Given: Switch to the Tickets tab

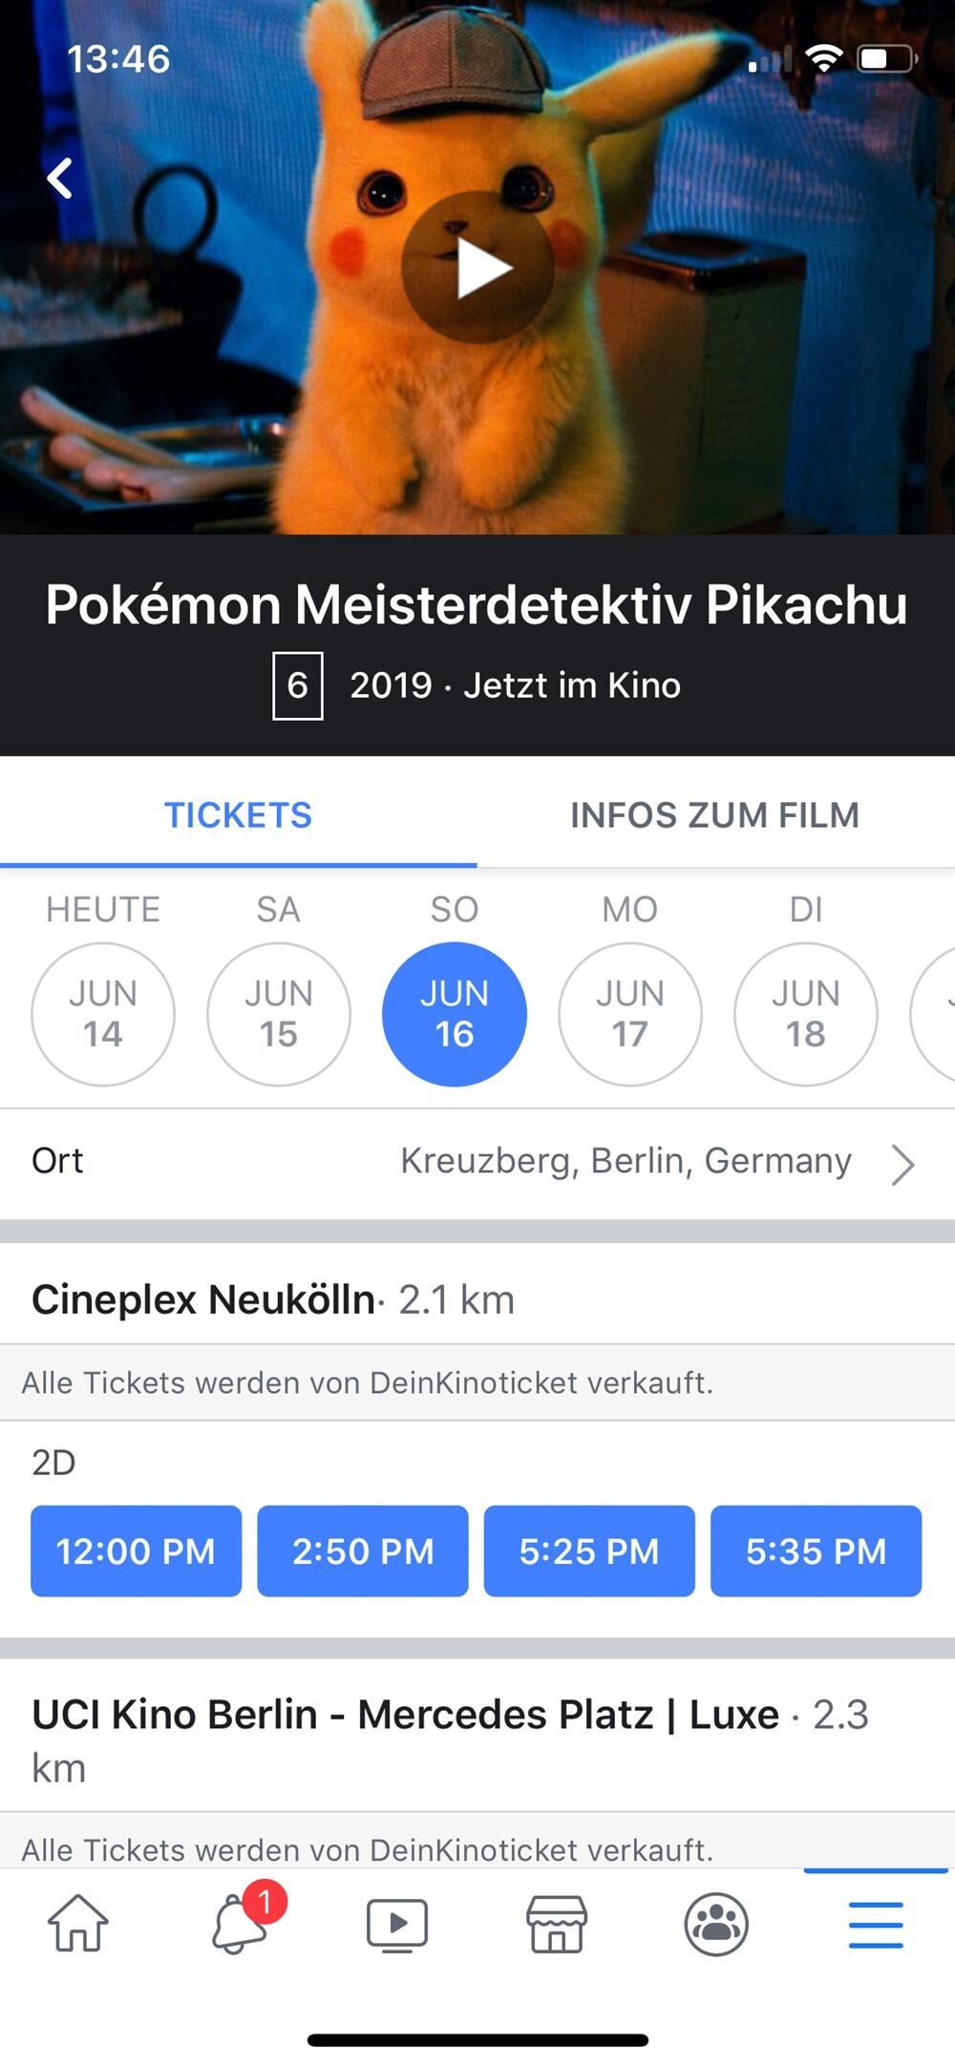Looking at the screenshot, I should pyautogui.click(x=238, y=815).
